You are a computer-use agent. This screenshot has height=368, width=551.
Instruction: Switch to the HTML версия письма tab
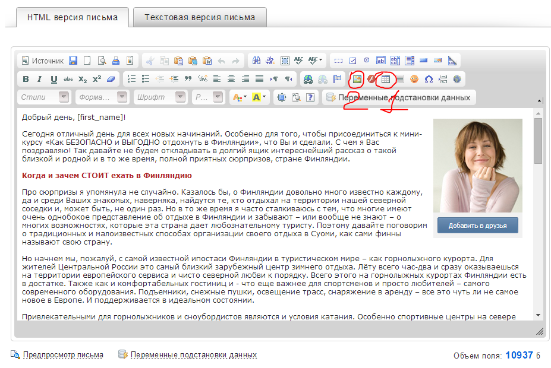coord(73,17)
